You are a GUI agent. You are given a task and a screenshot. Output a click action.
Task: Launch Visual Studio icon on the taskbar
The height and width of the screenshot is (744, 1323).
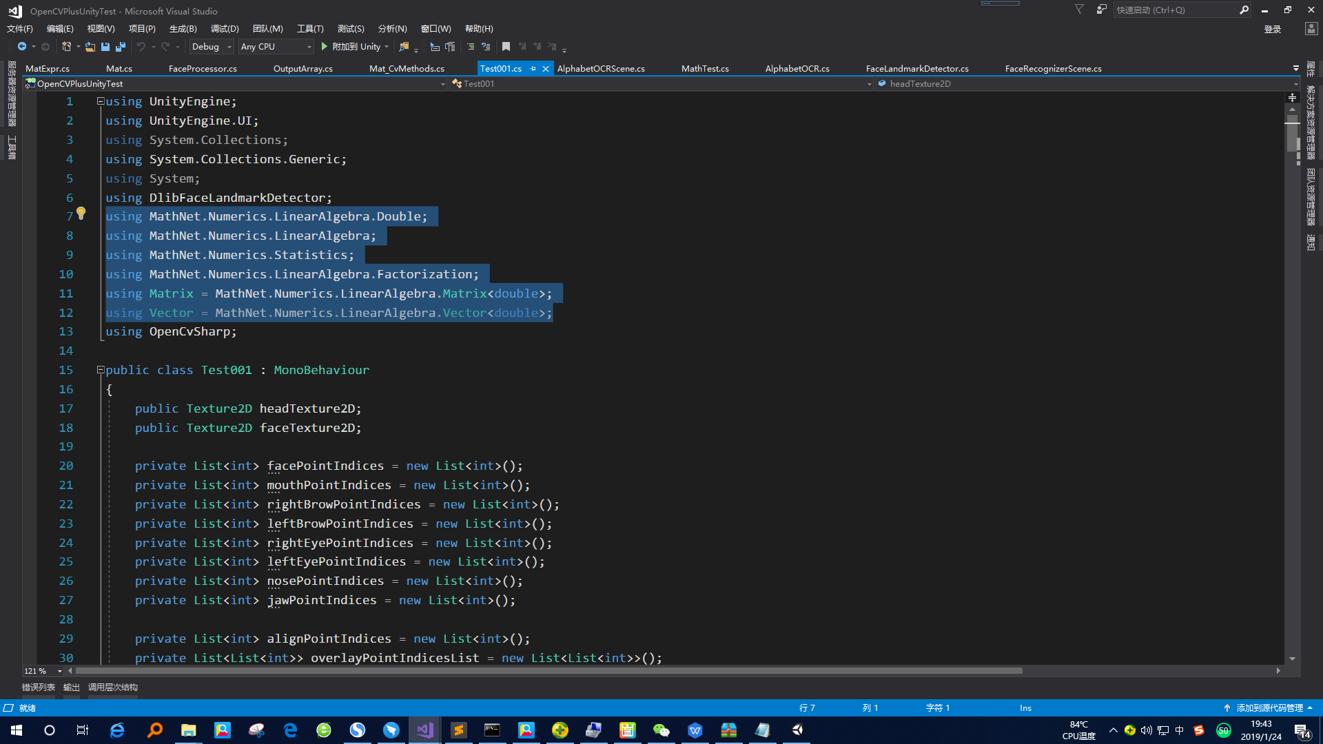pyautogui.click(x=424, y=730)
